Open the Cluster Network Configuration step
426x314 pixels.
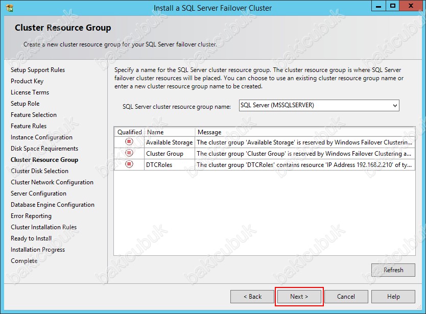[x=52, y=182]
